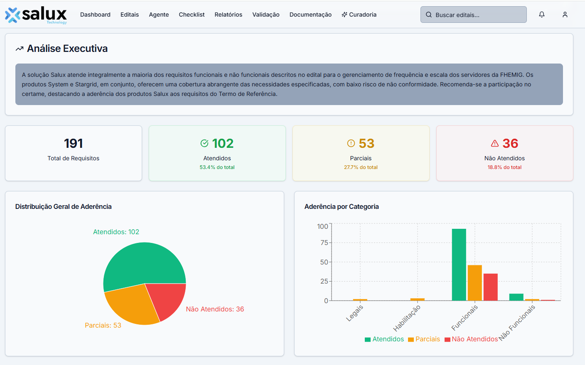This screenshot has height=365, width=585.
Task: Click the '53.4% do total' text
Action: 217,167
